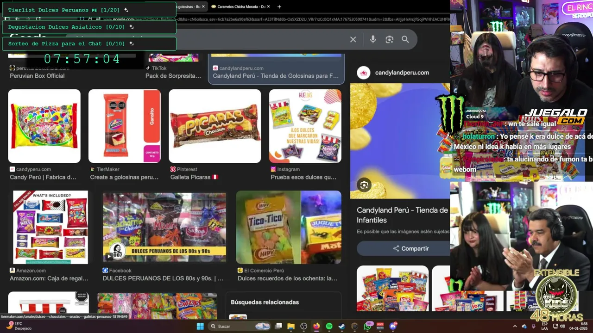Open OBS Studio from the taskbar
The image size is (593, 333).
click(303, 326)
